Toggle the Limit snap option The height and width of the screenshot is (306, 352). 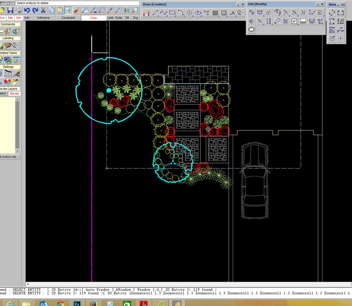[110, 18]
